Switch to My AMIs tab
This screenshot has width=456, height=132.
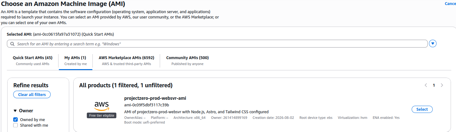tap(75, 60)
